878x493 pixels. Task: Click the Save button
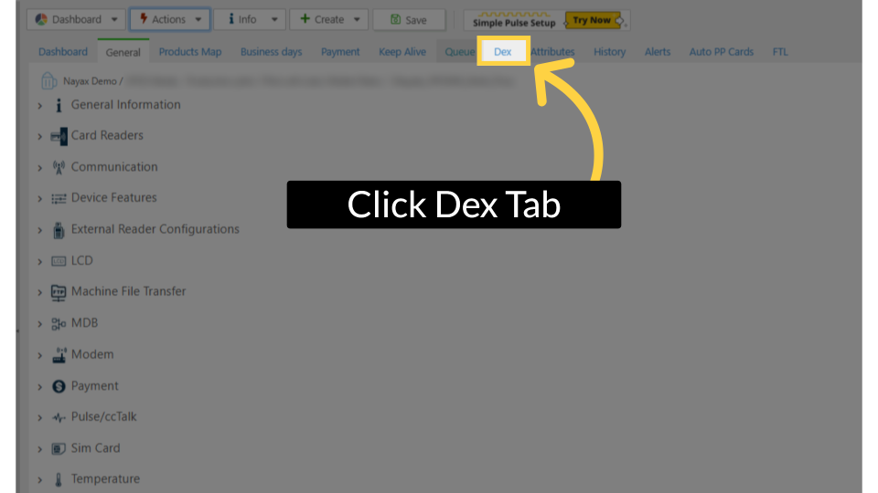coord(408,19)
